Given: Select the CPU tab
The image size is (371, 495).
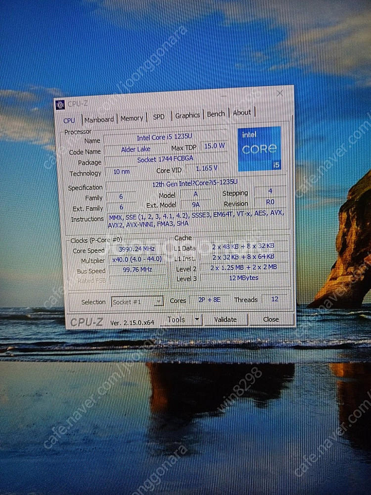Looking at the screenshot, I should (69, 121).
